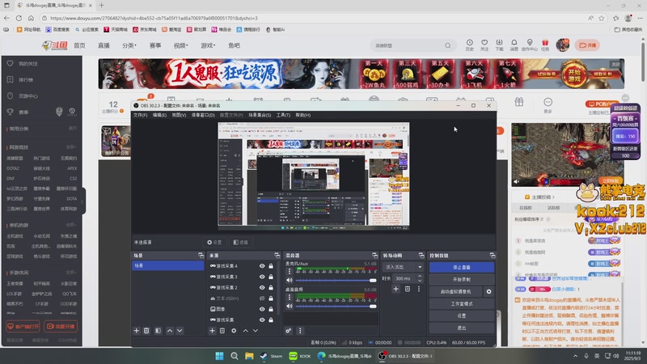Add a new source in OBS
Screen dimensions: 647x364
pos(212,331)
